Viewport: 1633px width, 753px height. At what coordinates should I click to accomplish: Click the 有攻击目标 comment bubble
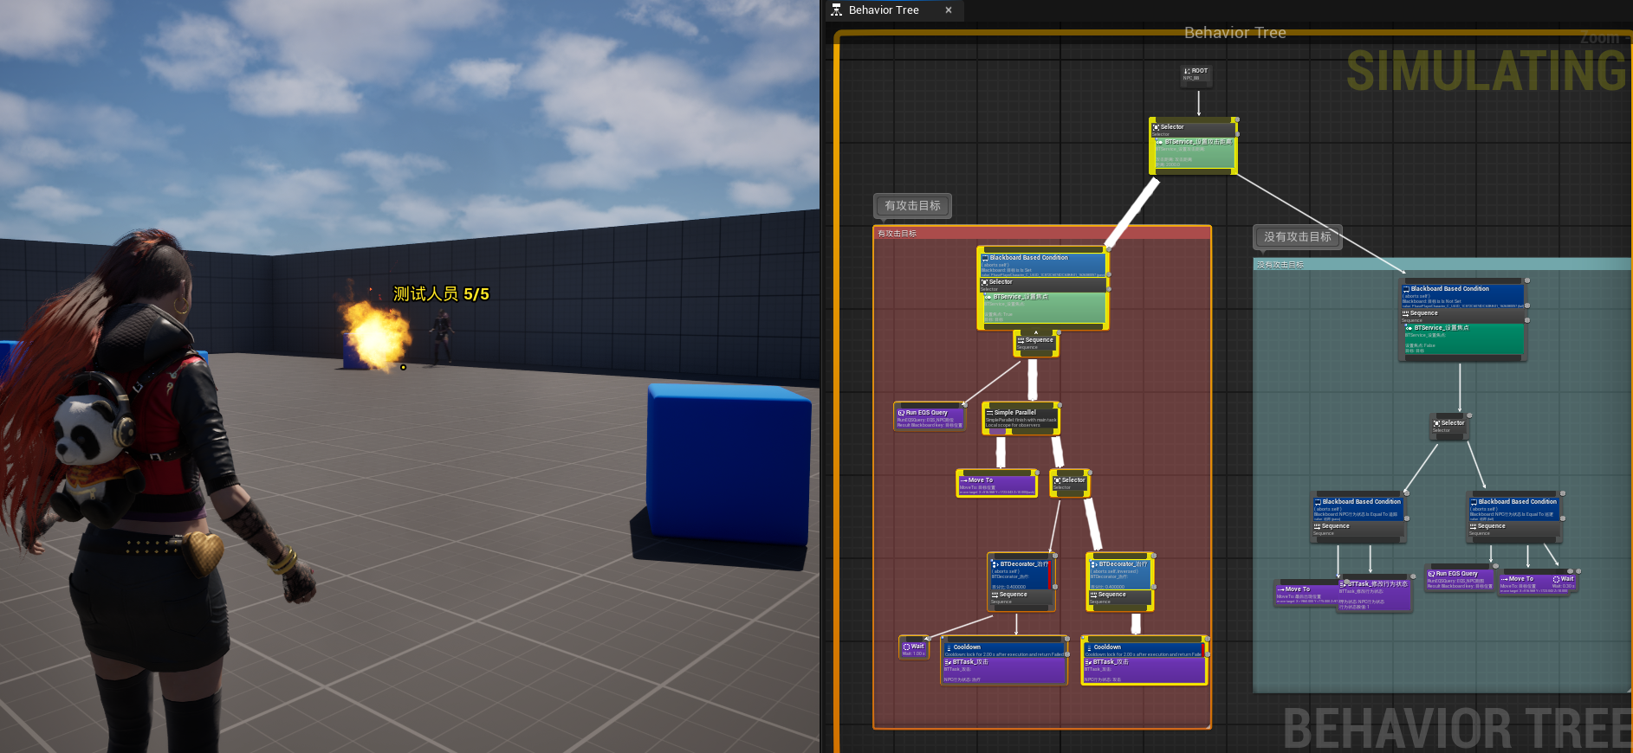click(x=912, y=206)
